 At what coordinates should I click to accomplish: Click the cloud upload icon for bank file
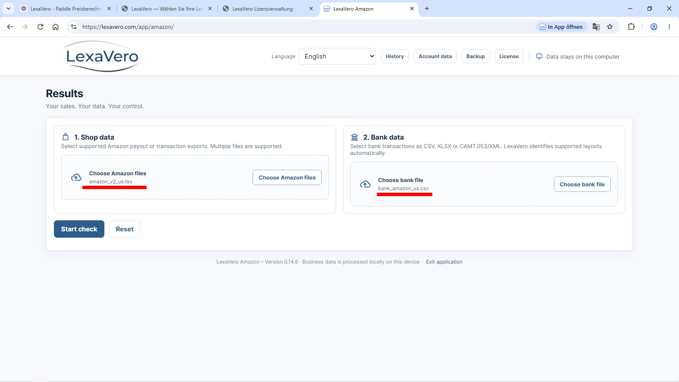[x=365, y=184]
